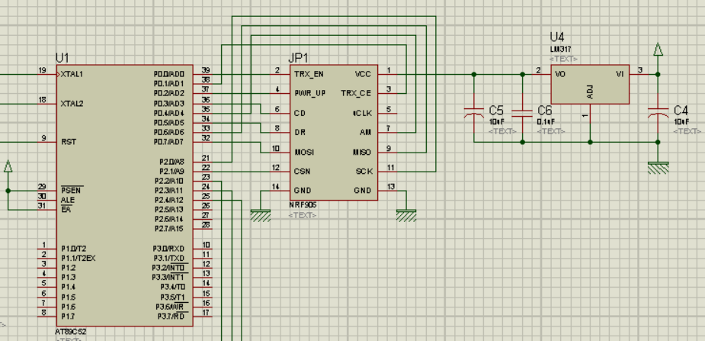Select the ground symbol below C4
This screenshot has height=341, width=705.
657,166
